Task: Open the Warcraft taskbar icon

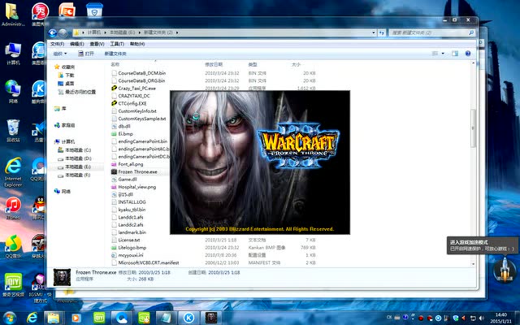Action: [x=210, y=316]
